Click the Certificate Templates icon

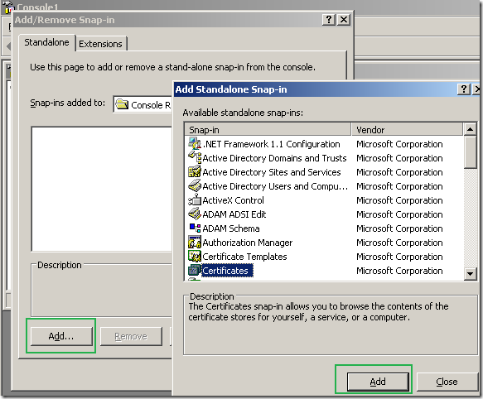pyautogui.click(x=195, y=256)
